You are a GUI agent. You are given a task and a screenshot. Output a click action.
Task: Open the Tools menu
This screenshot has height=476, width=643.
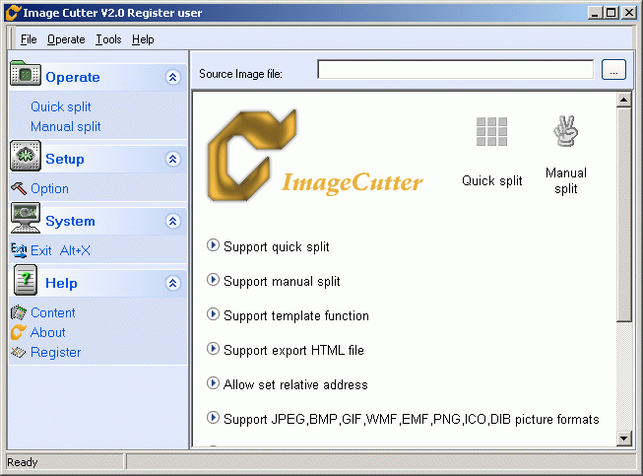tap(108, 39)
